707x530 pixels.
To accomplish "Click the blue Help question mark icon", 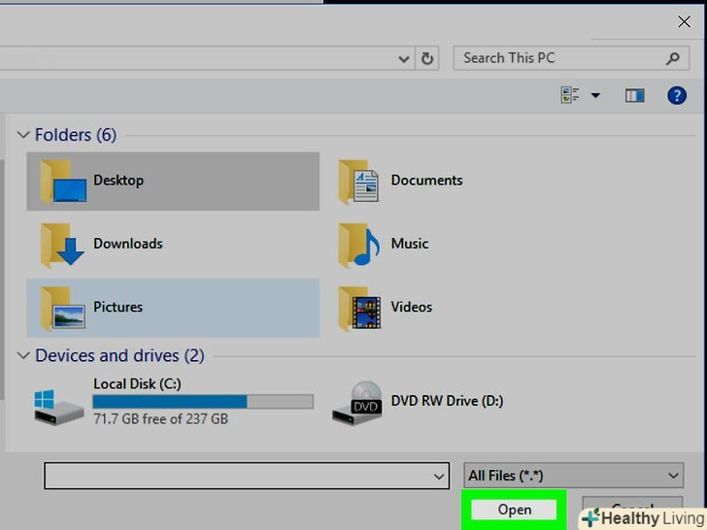I will (x=676, y=95).
